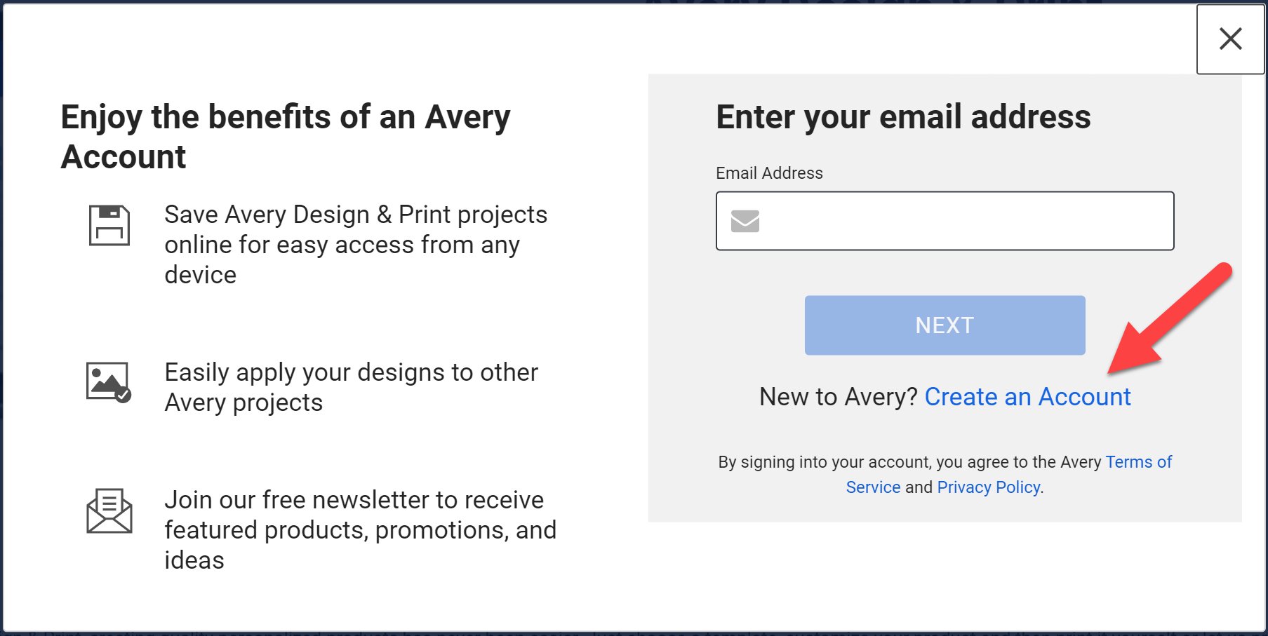Click the "Enter your email address" heading
The width and height of the screenshot is (1268, 636).
click(903, 117)
